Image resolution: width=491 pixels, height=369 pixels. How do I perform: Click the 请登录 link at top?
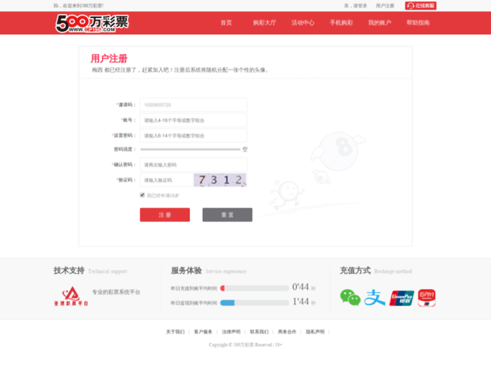[359, 6]
